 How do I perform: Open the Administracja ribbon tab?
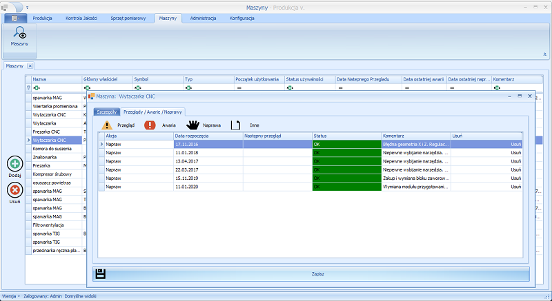pos(203,19)
